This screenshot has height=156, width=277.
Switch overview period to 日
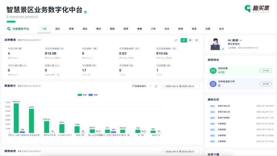click(x=184, y=40)
